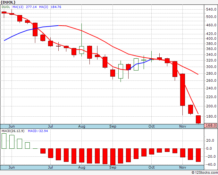This screenshot has width=218, height=175.
Task: Click the 168.0 current price tag
Action: click(211, 125)
